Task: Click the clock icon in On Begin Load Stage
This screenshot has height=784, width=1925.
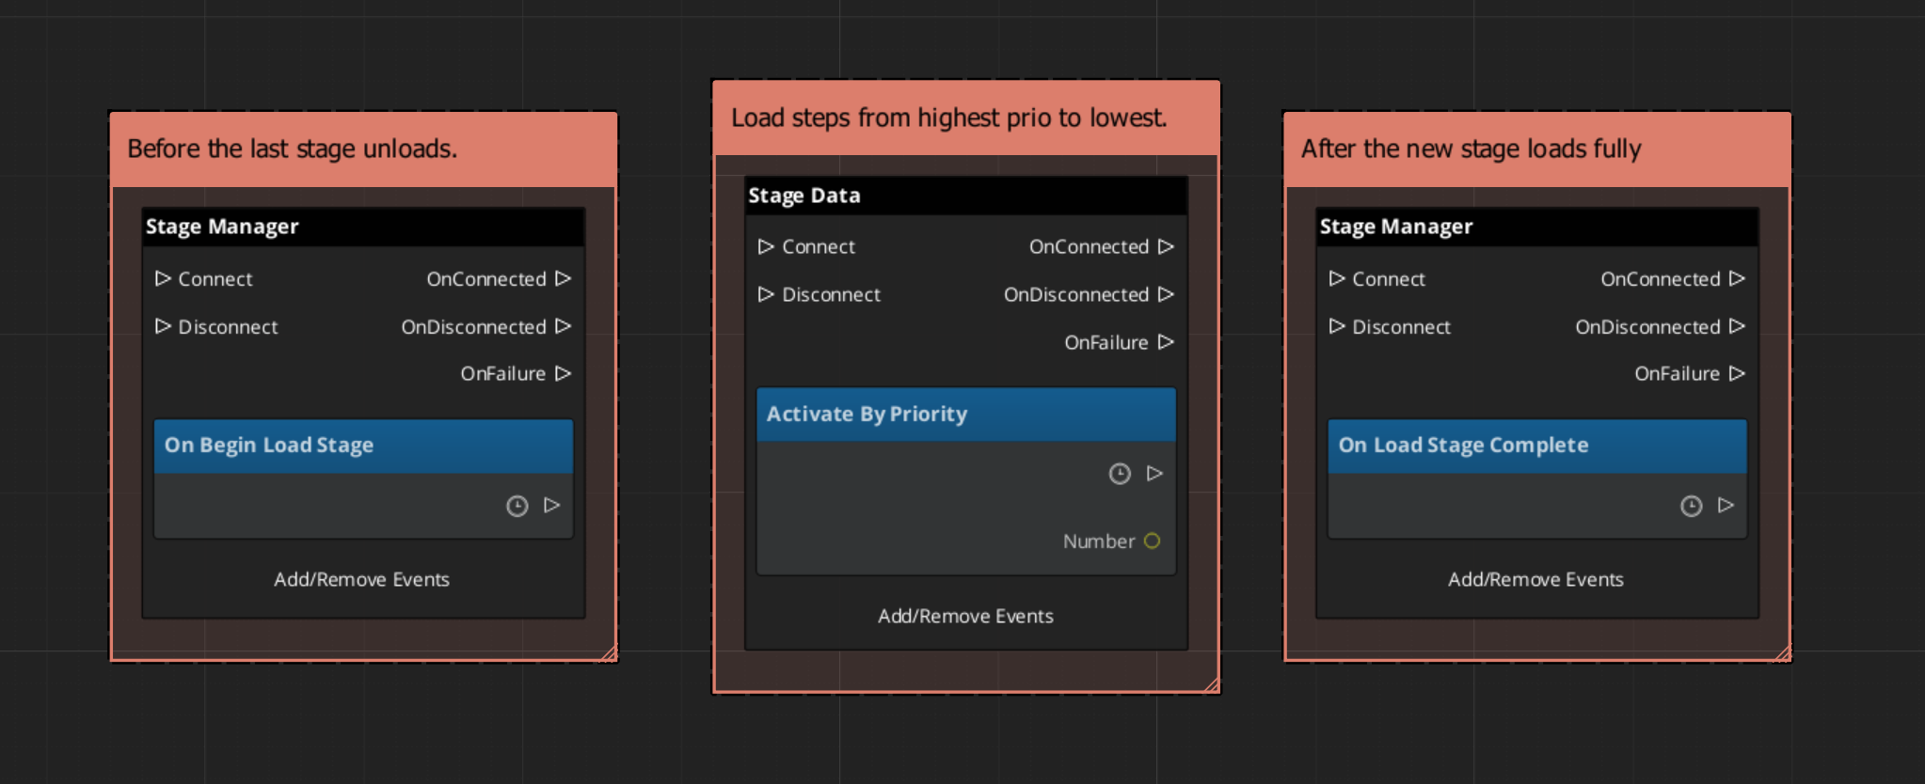Action: pyautogui.click(x=517, y=507)
